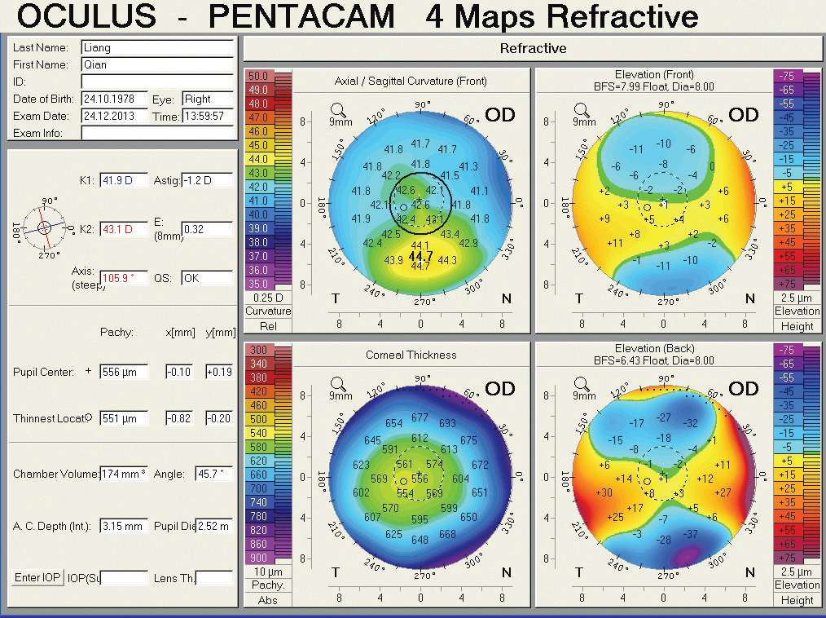Click the Elevation Height label under front elevation scale
Viewport: 826px width, 618px height.
pos(797,319)
